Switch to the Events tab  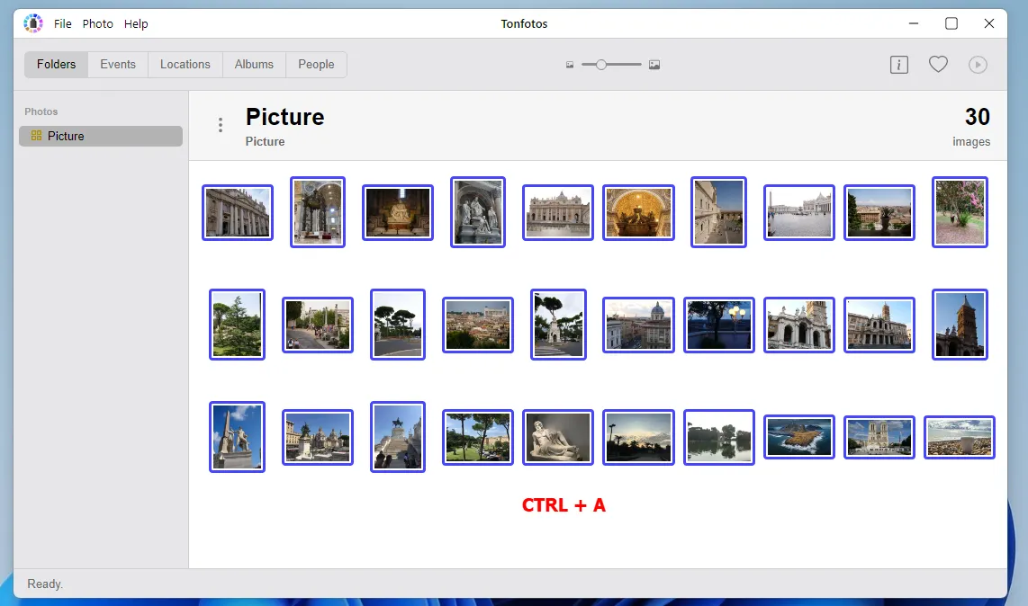click(x=117, y=64)
